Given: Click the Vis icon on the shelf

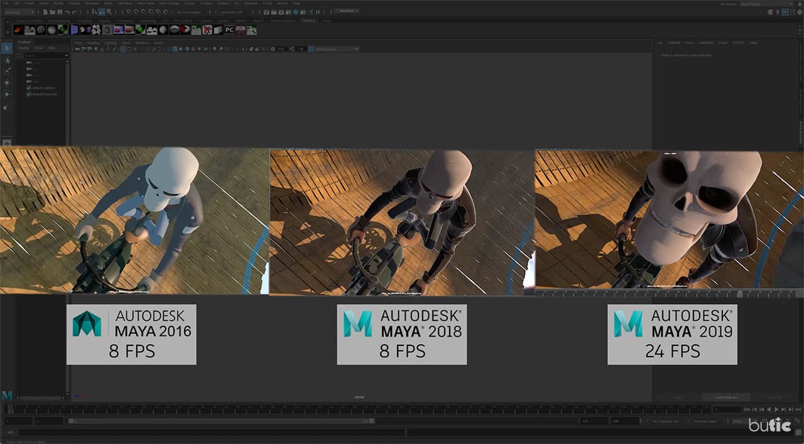Looking at the screenshot, I should pos(196,30).
